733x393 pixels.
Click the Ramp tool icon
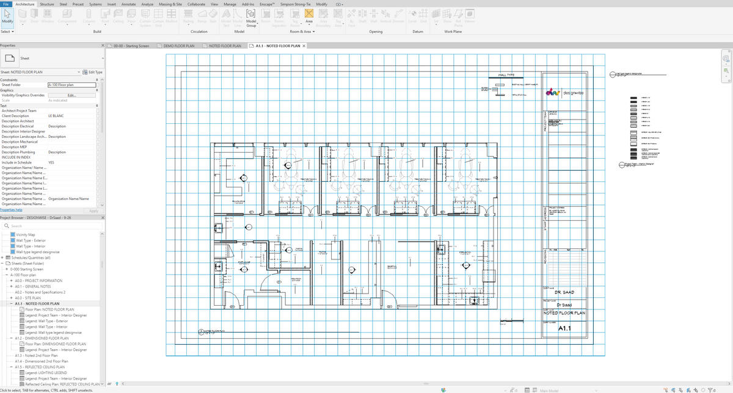click(202, 14)
